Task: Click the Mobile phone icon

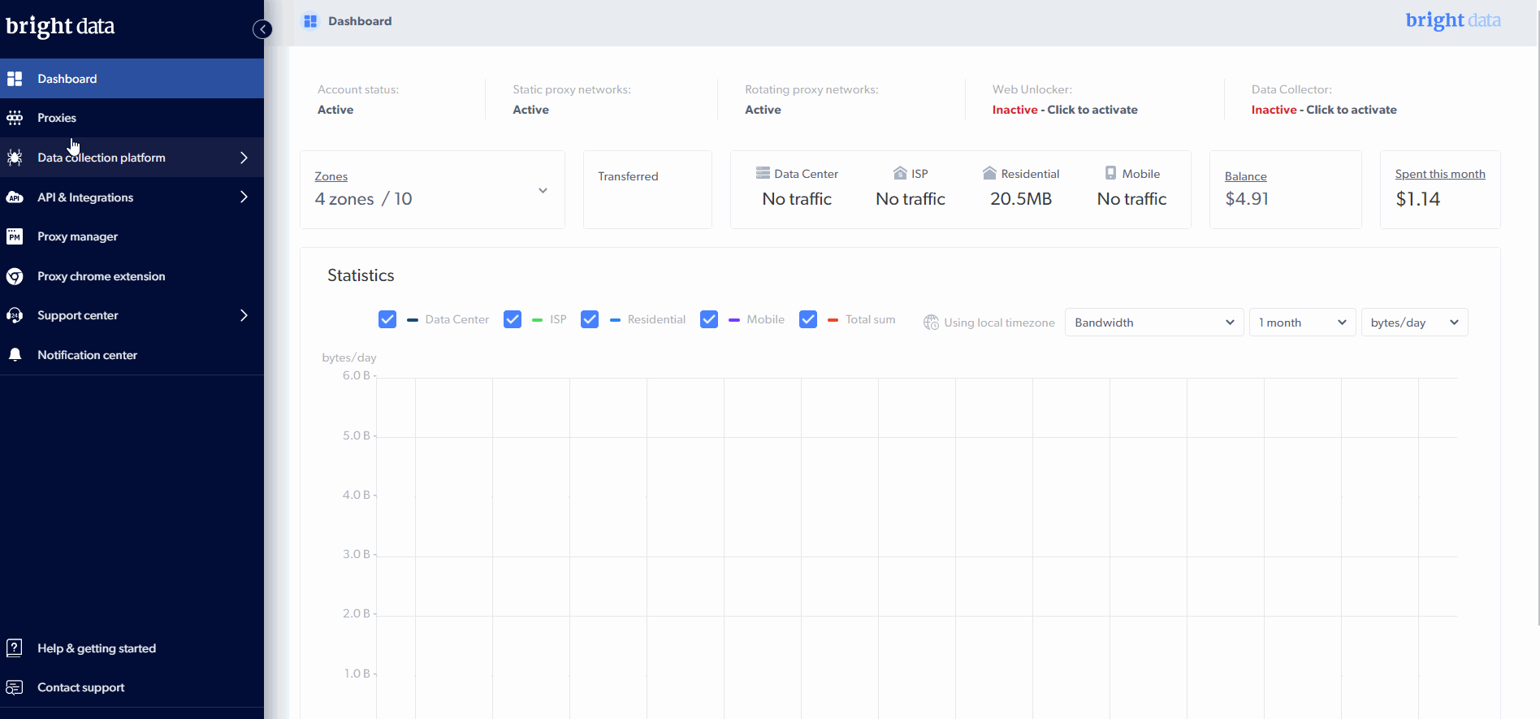Action: pyautogui.click(x=1110, y=173)
